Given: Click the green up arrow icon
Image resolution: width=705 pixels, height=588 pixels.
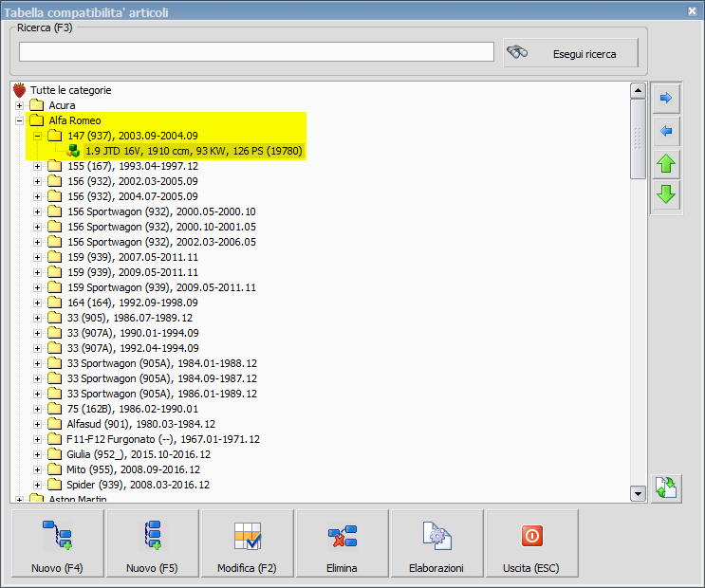Looking at the screenshot, I should pyautogui.click(x=666, y=164).
